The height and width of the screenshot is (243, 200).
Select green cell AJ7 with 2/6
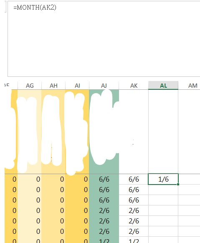click(104, 231)
